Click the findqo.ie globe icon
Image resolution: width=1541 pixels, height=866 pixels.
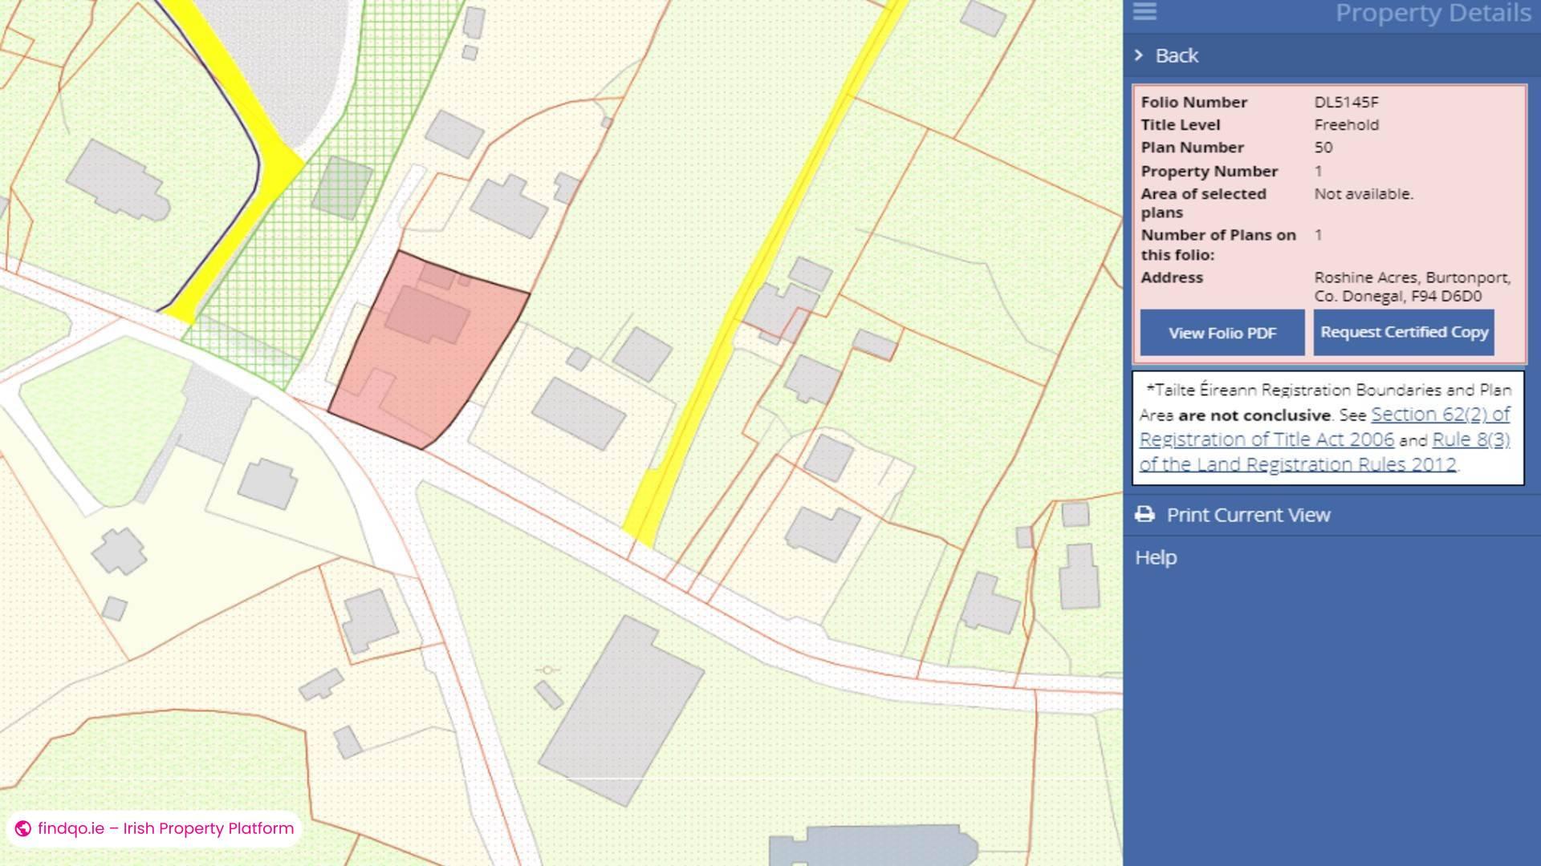[x=23, y=829]
